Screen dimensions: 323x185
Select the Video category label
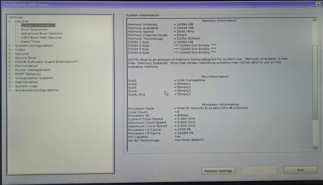coord(20,50)
